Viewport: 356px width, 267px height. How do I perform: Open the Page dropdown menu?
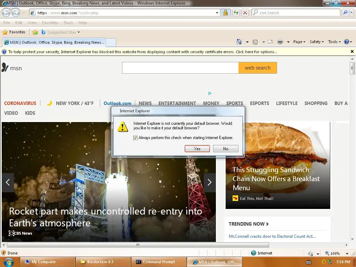click(x=299, y=42)
